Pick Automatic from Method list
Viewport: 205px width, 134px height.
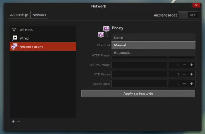154,52
